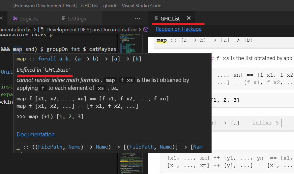Click the Haskell icon on Logic.hs tab
Viewport: 294px width, 174px height.
tap(15, 18)
